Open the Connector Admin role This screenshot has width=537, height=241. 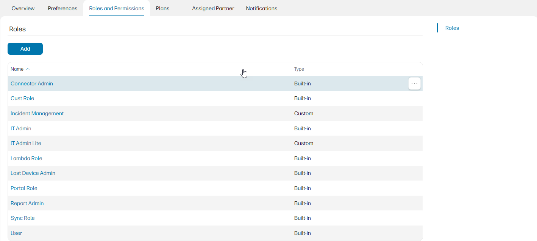(x=32, y=83)
